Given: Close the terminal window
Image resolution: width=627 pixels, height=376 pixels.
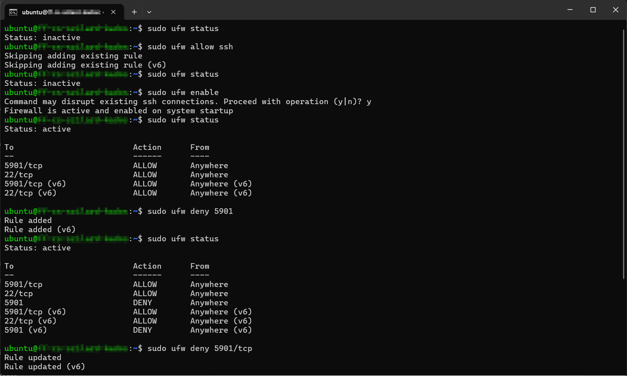Looking at the screenshot, I should [x=615, y=10].
